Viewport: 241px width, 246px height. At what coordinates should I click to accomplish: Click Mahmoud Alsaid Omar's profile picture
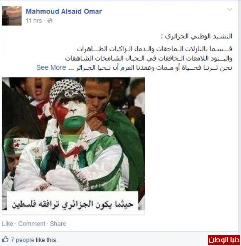12,16
